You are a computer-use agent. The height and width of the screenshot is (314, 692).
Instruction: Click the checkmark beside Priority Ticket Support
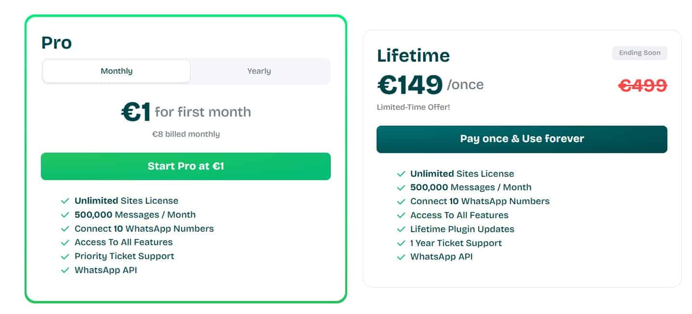pos(66,257)
